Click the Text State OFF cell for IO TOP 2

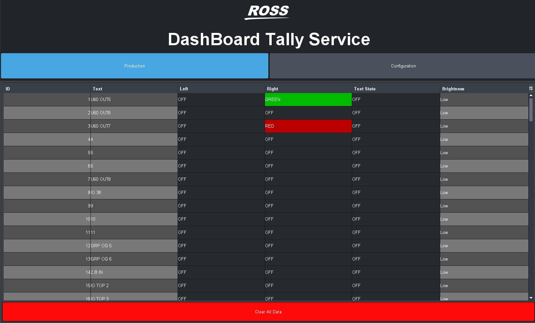tap(396, 286)
